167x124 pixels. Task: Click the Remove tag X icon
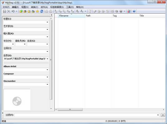pos(9,11)
